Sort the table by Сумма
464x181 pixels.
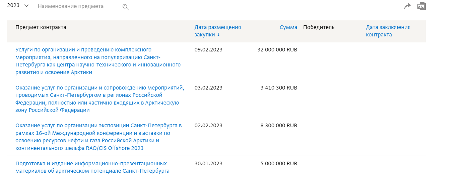pos(288,27)
